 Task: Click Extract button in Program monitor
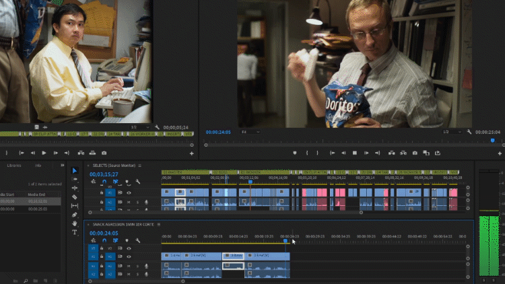tap(403, 153)
